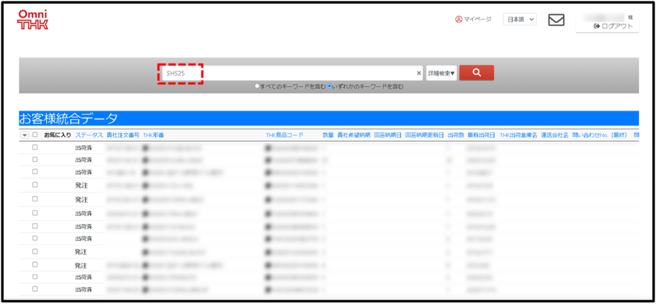Tick the checkbox in the first data row
The width and height of the screenshot is (656, 304).
[x=35, y=147]
